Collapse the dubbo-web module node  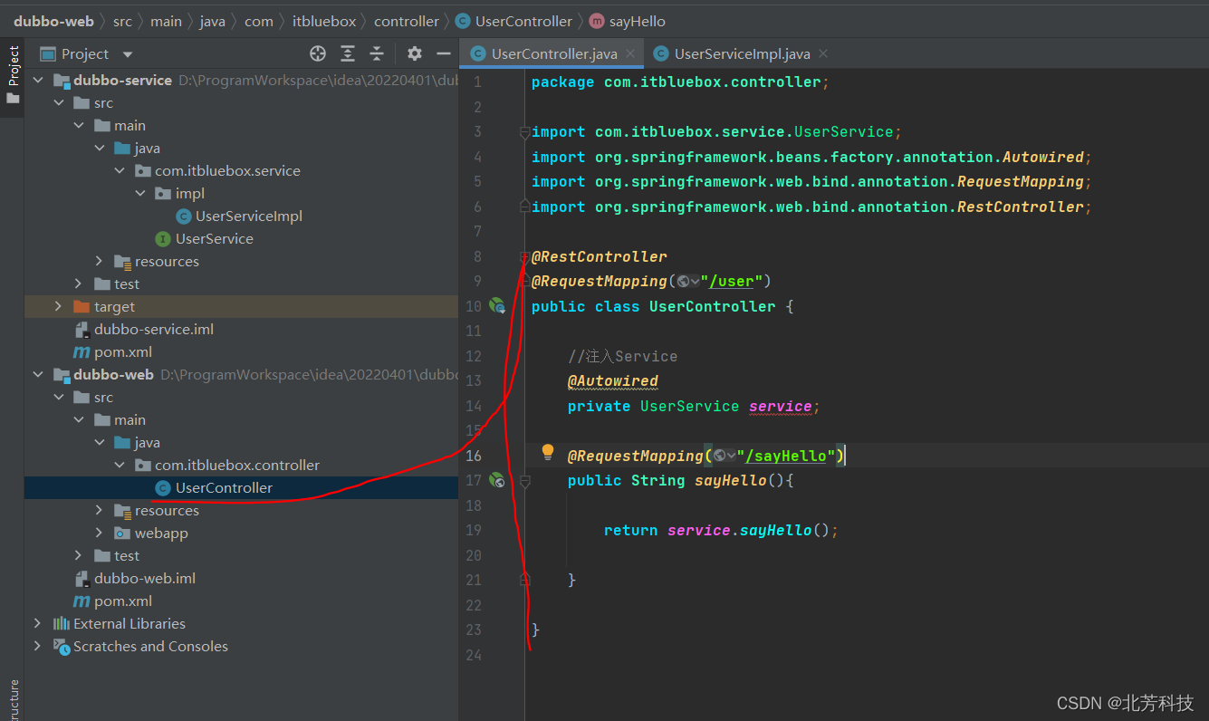click(38, 374)
